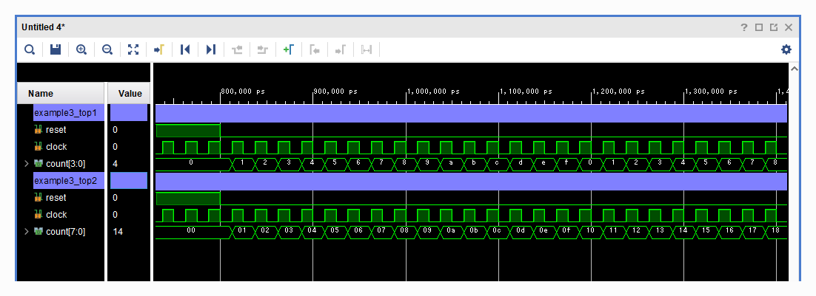The image size is (816, 296).
Task: Click value 4 of count[3:0]
Action: 116,164
